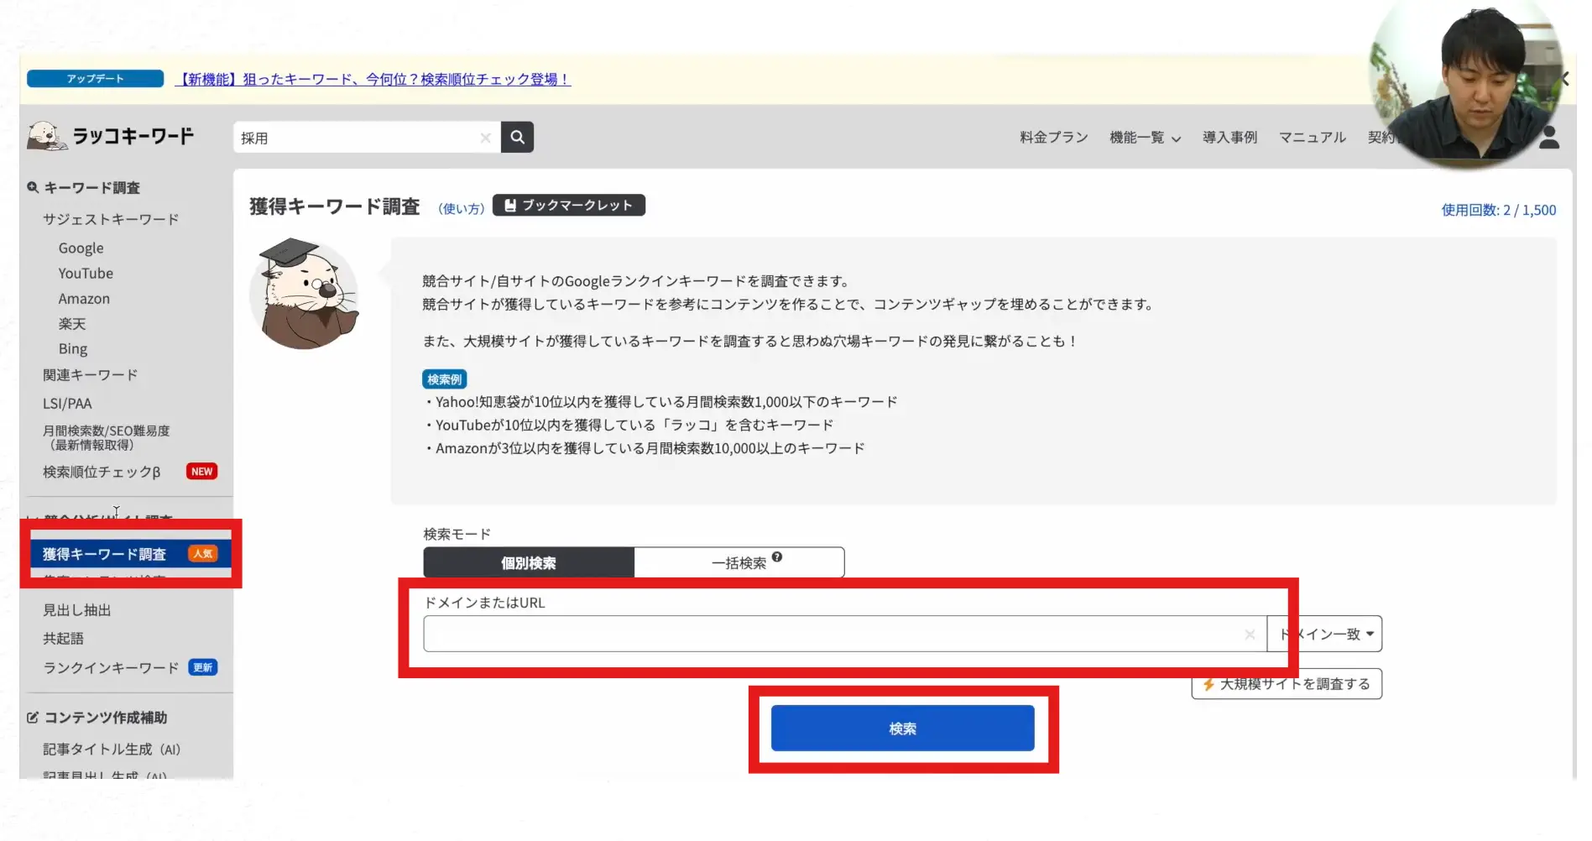
Task: Focus the ドメインまたはURL input field
Action: point(831,635)
